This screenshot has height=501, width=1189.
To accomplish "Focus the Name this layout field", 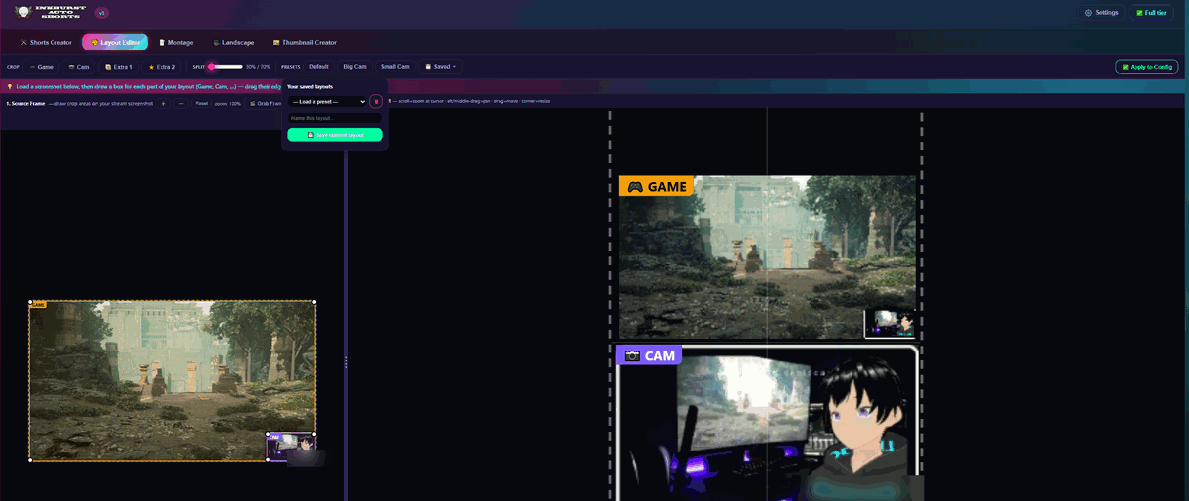I will point(335,118).
